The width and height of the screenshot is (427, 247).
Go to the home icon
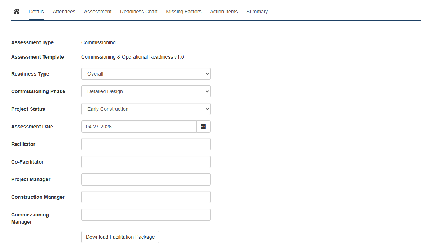pos(16,12)
